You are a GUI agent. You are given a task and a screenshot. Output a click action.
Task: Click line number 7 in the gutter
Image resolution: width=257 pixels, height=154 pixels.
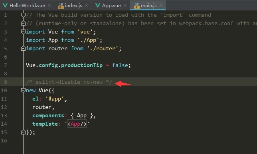pyautogui.click(x=6, y=65)
